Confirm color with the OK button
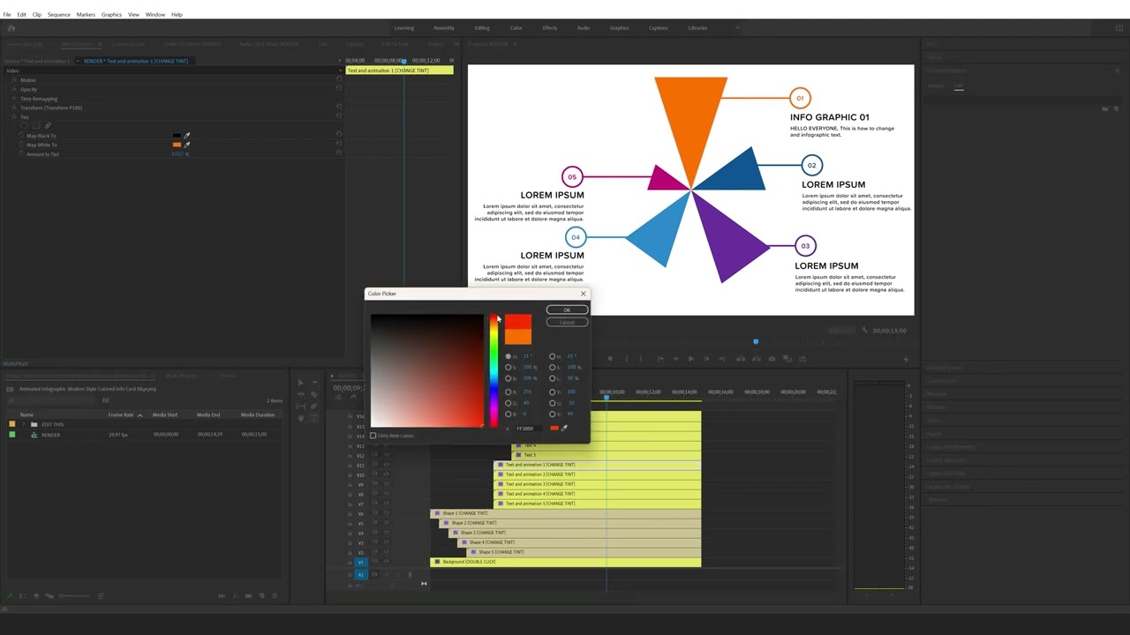 click(x=567, y=310)
